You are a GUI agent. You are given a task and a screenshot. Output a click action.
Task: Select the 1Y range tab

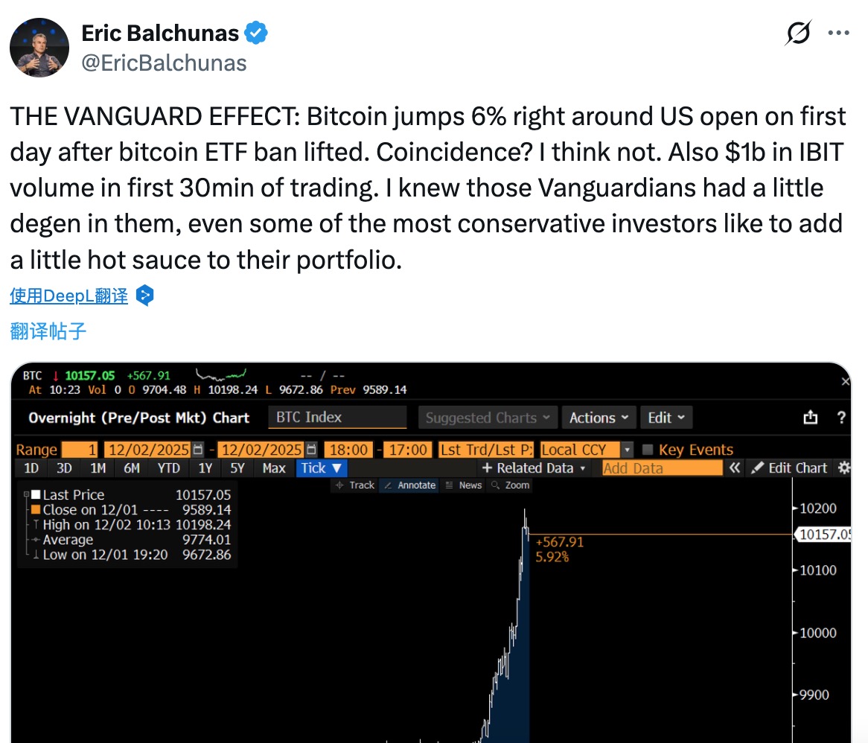pos(205,468)
